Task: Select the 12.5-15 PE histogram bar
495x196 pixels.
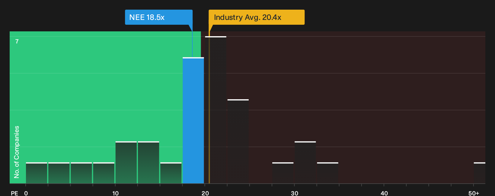Action: point(148,162)
